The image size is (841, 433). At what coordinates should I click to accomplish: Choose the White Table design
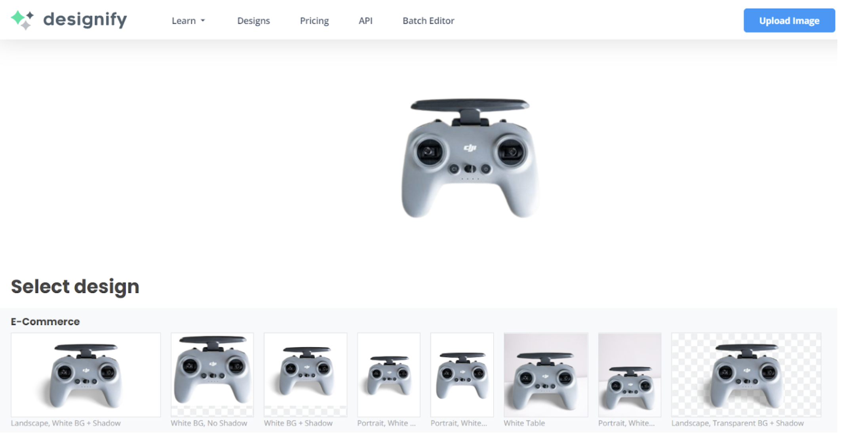pos(546,375)
